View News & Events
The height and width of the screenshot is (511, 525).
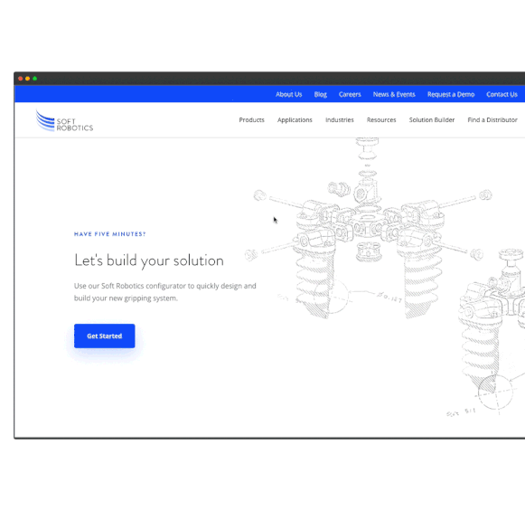(394, 94)
